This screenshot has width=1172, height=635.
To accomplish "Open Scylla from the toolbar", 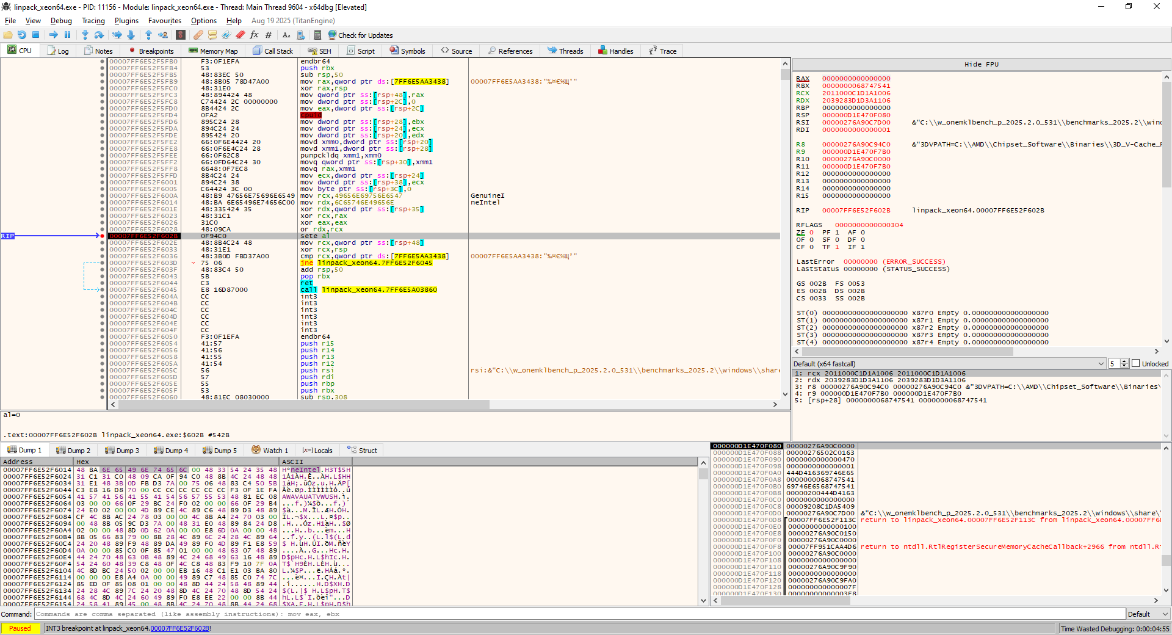I will coord(181,35).
